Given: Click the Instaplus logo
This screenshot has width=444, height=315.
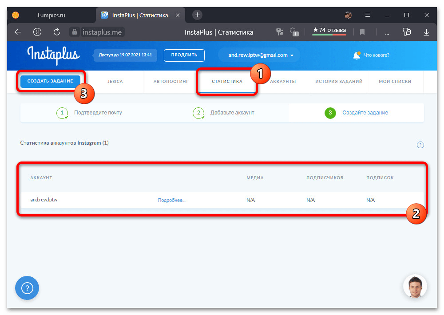Looking at the screenshot, I should point(53,55).
